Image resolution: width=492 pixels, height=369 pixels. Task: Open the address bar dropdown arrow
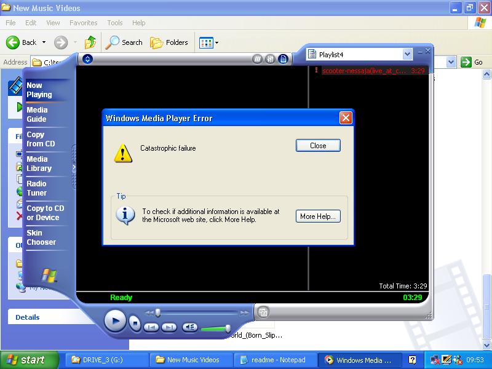[x=451, y=62]
